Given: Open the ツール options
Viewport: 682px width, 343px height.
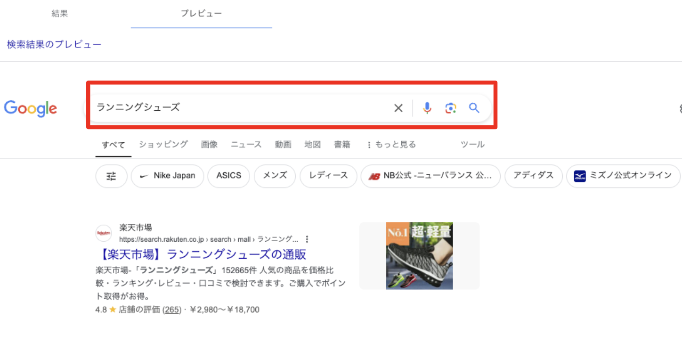Looking at the screenshot, I should click(472, 144).
